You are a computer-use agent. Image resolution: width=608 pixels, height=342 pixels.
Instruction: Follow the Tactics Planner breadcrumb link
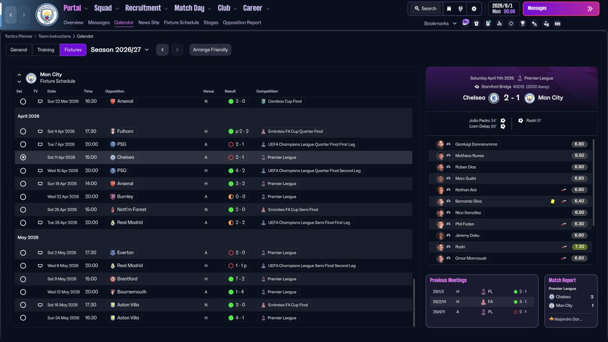pyautogui.click(x=19, y=36)
